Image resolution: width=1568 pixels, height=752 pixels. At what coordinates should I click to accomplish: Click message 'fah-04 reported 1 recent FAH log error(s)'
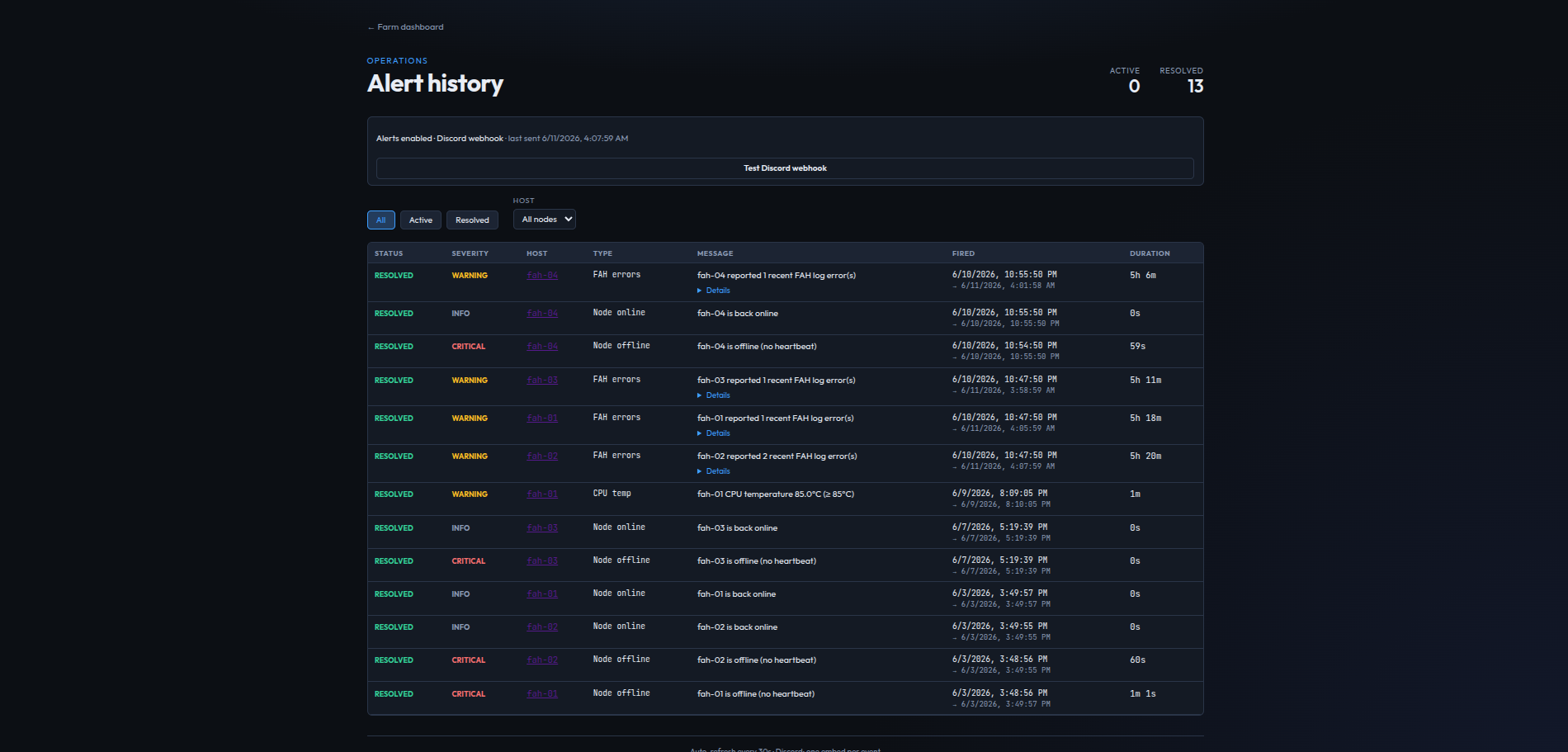776,276
